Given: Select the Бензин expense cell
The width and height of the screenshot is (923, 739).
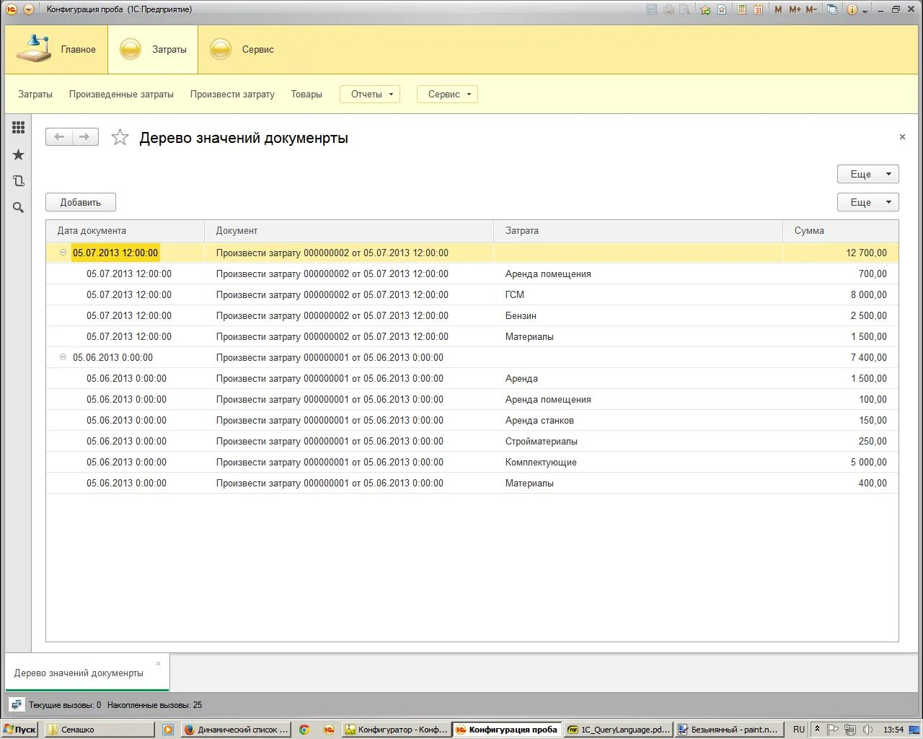Looking at the screenshot, I should click(x=638, y=315).
